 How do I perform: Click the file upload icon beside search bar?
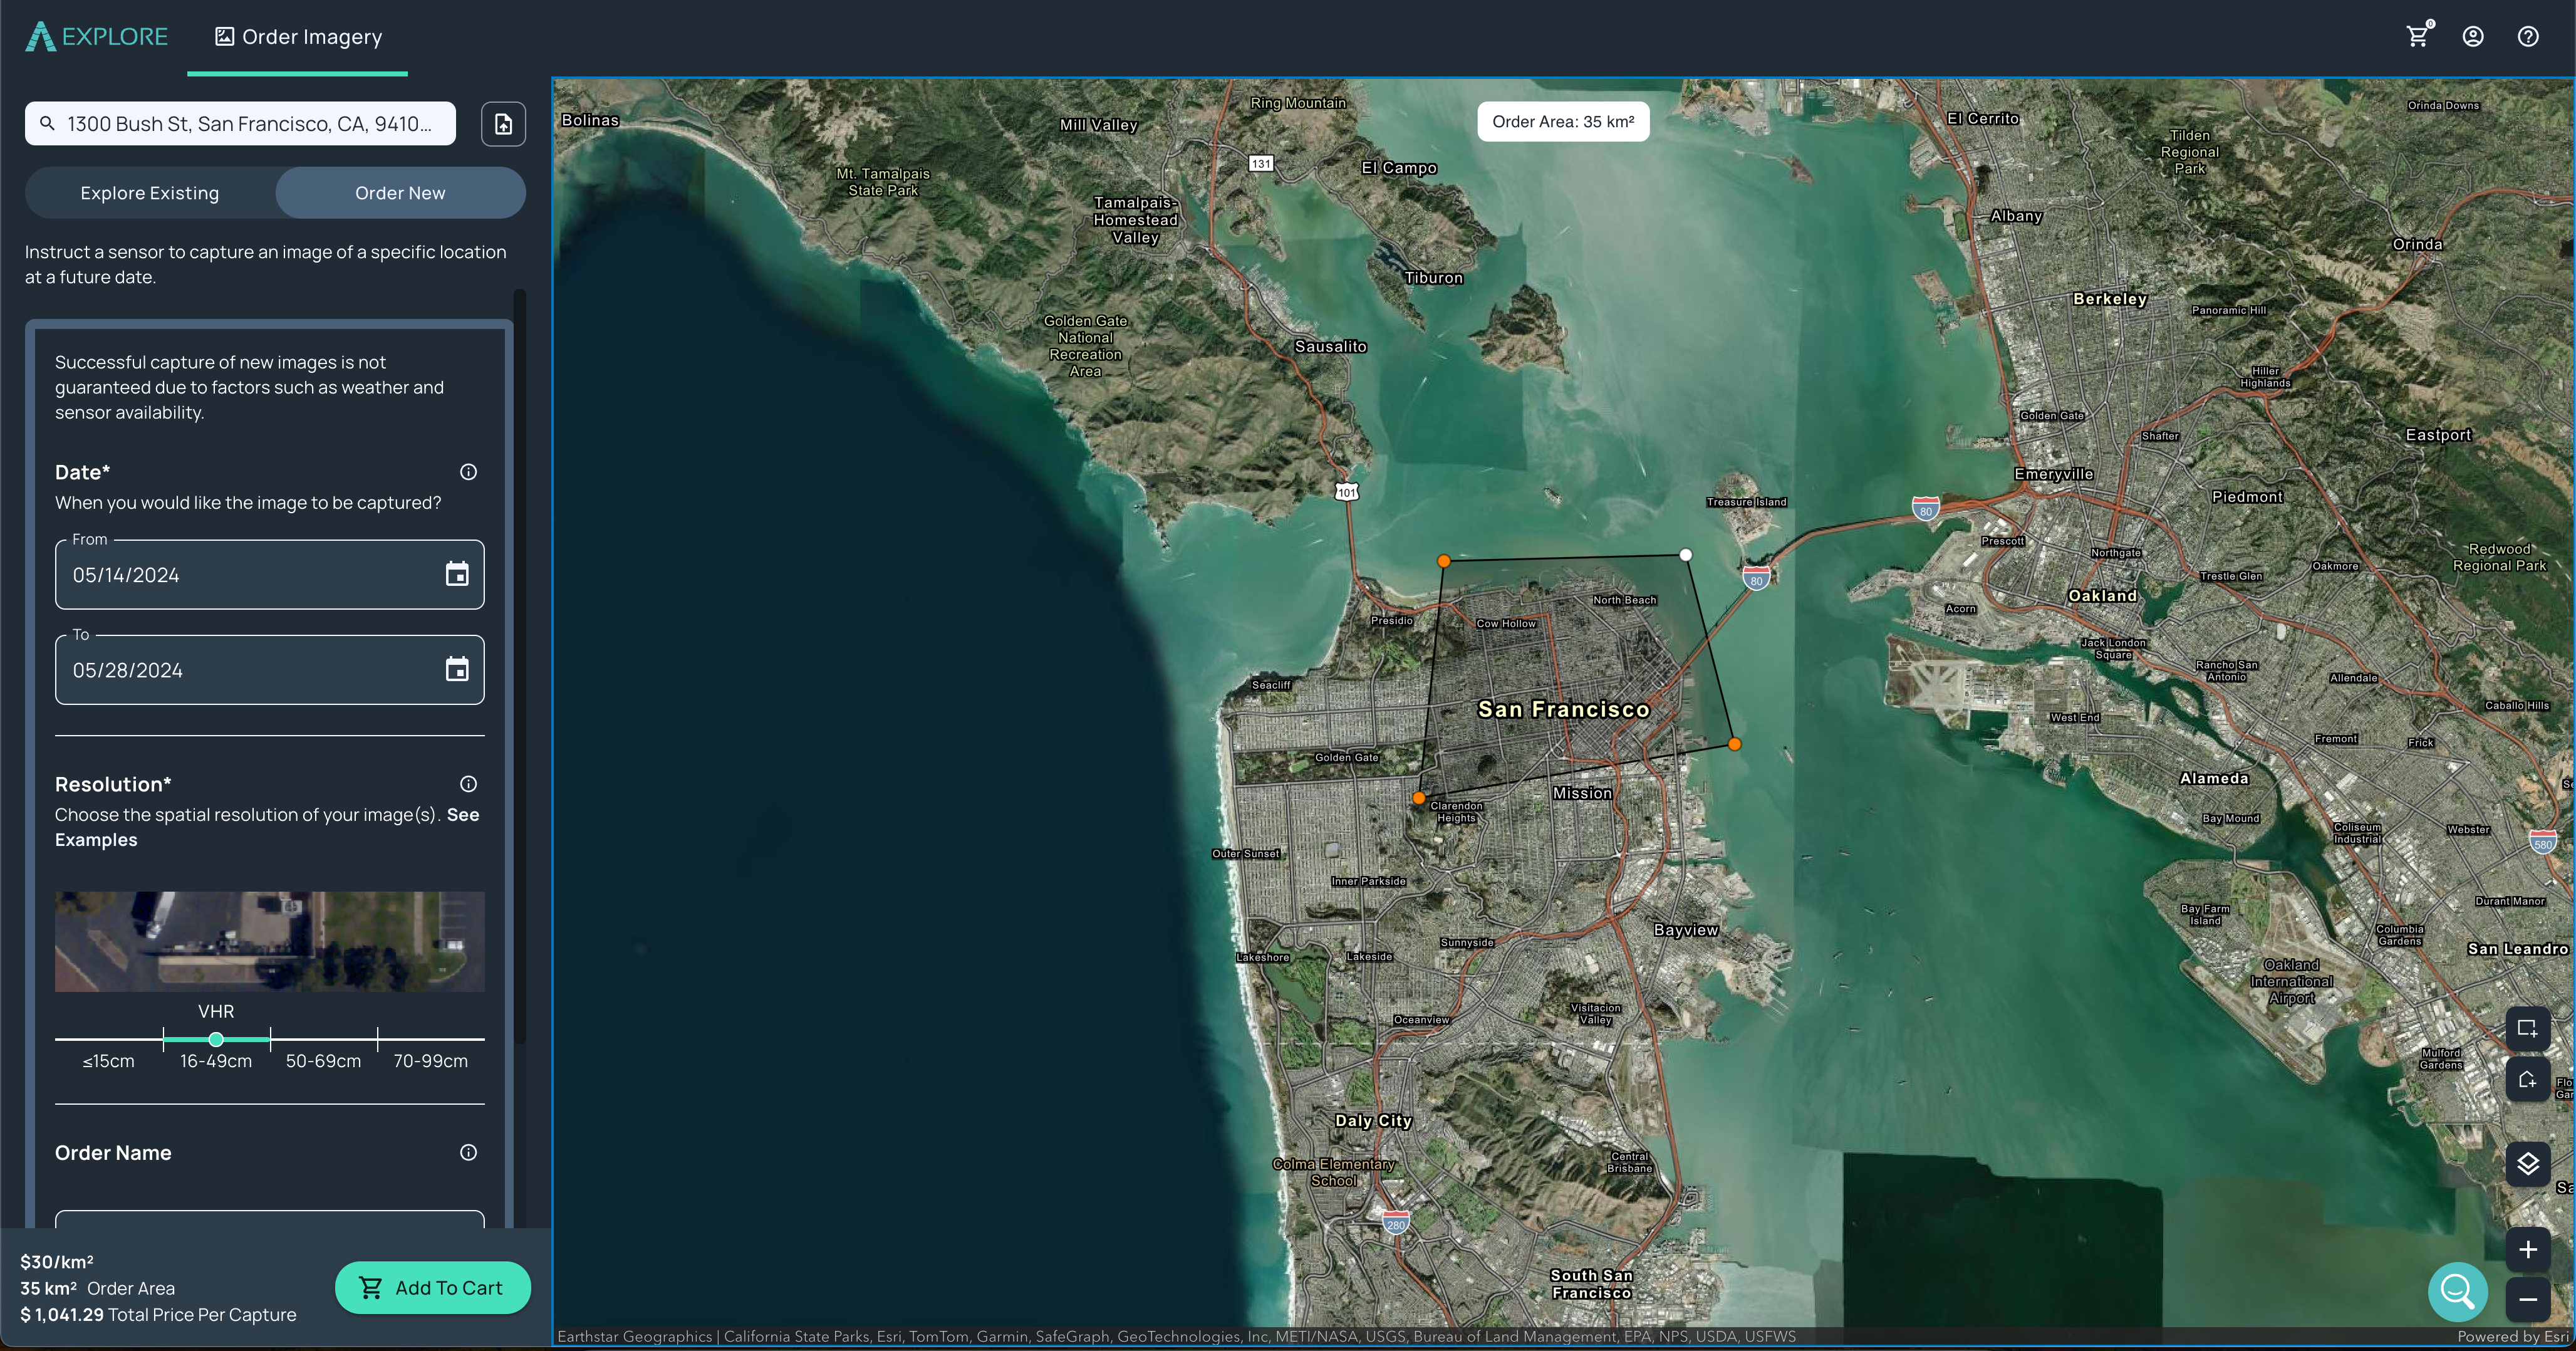[x=503, y=123]
